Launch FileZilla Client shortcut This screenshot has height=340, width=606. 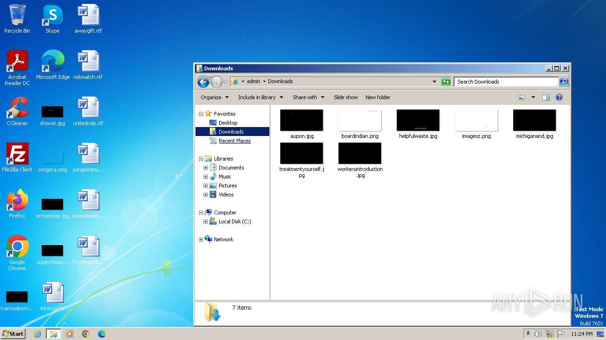pyautogui.click(x=17, y=158)
